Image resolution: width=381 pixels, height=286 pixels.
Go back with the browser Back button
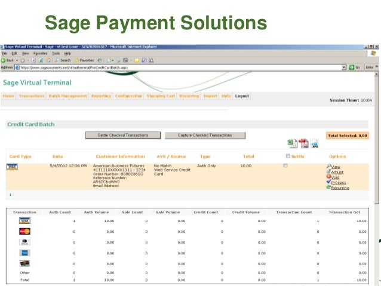[x=7, y=60]
